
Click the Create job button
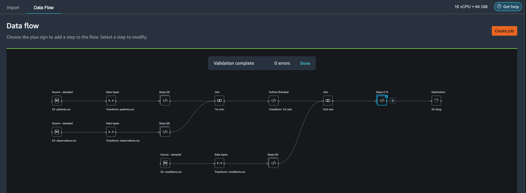click(x=504, y=31)
